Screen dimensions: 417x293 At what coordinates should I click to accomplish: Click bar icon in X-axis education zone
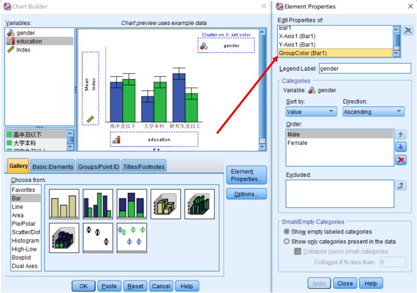(x=116, y=140)
